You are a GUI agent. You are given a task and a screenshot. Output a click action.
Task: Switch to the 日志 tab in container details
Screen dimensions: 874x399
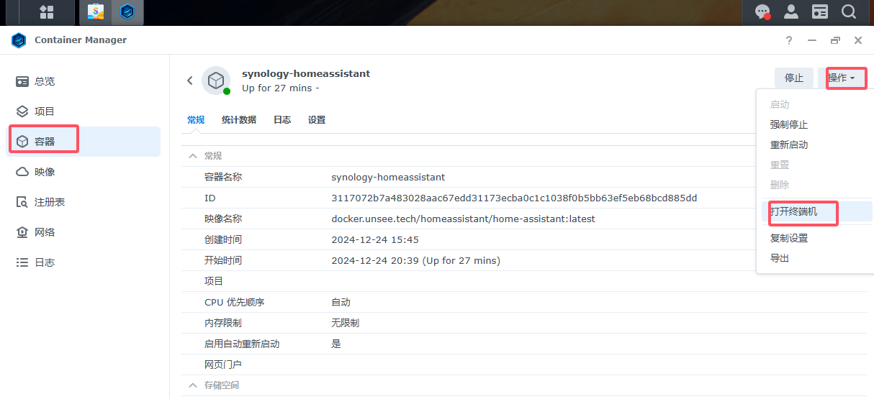pos(282,120)
